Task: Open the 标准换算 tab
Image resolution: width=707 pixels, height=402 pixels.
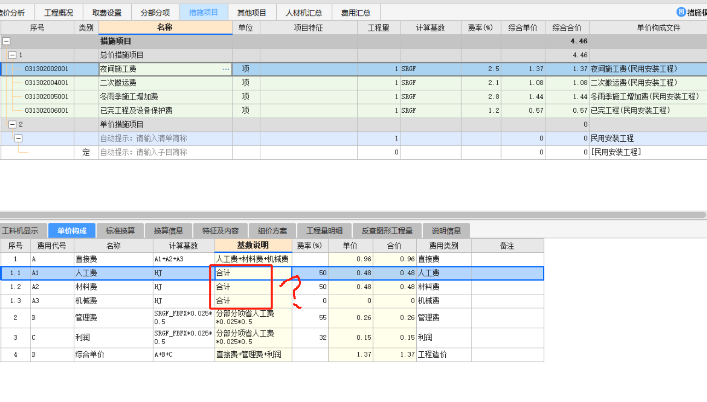Action: (x=120, y=231)
